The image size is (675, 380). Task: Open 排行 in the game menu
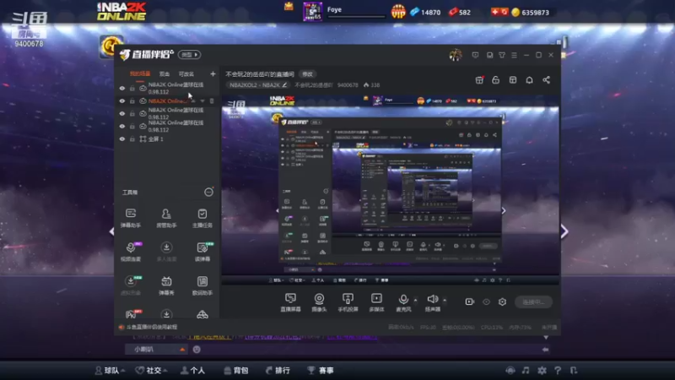coord(278,370)
